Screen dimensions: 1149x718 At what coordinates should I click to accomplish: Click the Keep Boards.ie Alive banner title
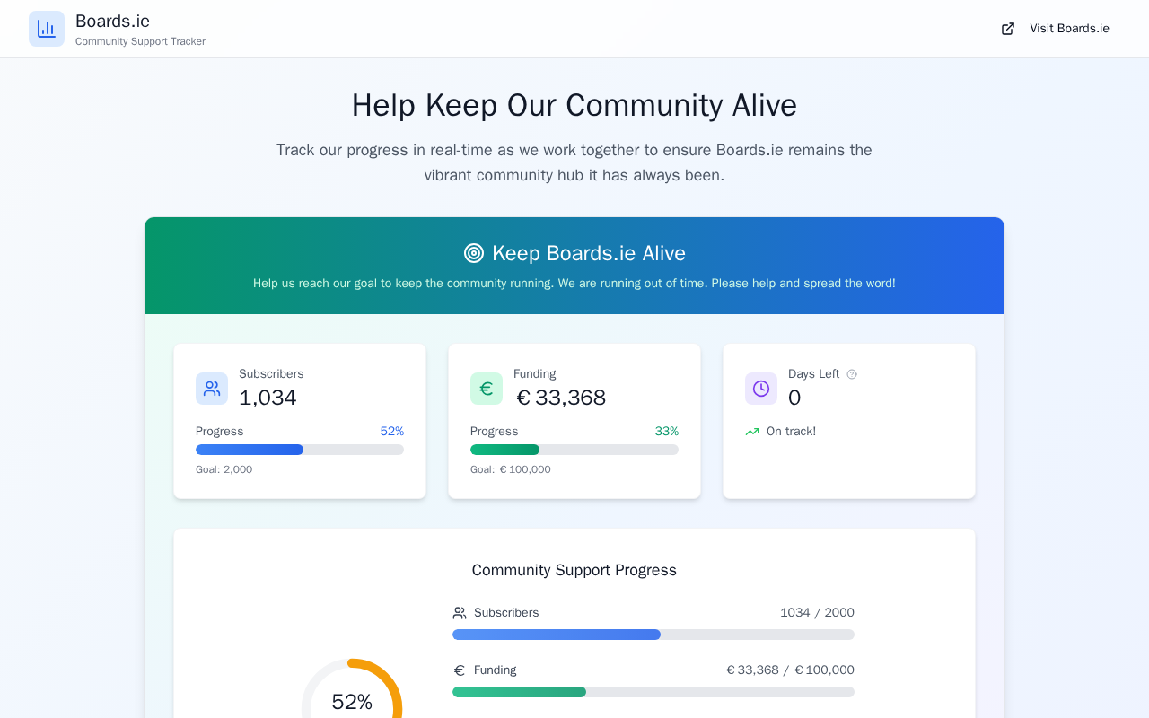pos(589,253)
